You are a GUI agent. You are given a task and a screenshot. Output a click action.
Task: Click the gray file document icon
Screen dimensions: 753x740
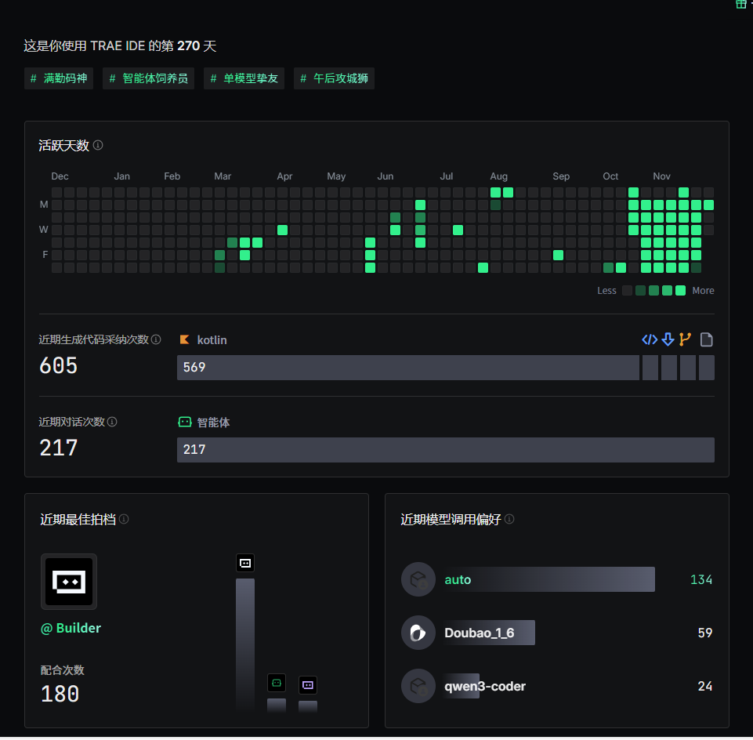pyautogui.click(x=706, y=339)
